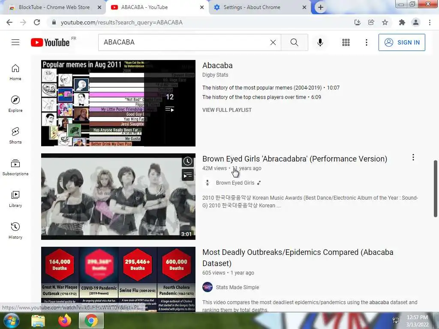Start voice search with the microphone
The width and height of the screenshot is (439, 329).
tap(320, 42)
